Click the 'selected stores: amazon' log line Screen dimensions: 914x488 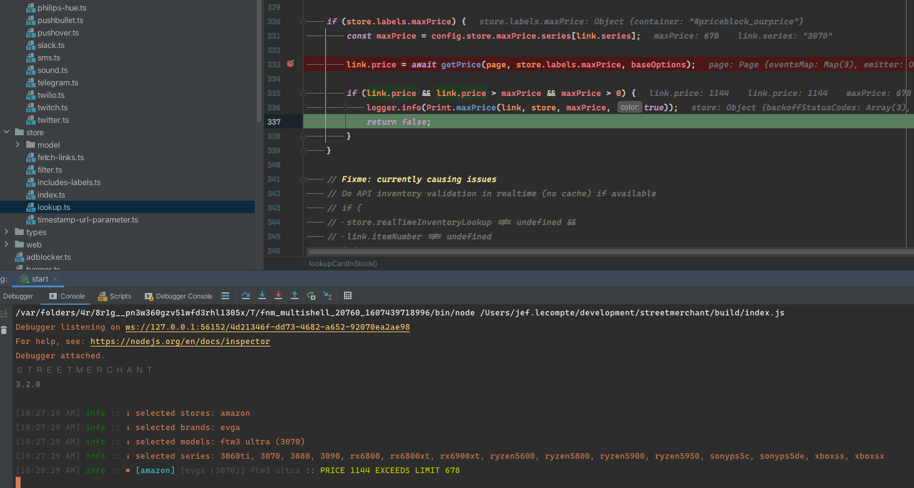192,413
